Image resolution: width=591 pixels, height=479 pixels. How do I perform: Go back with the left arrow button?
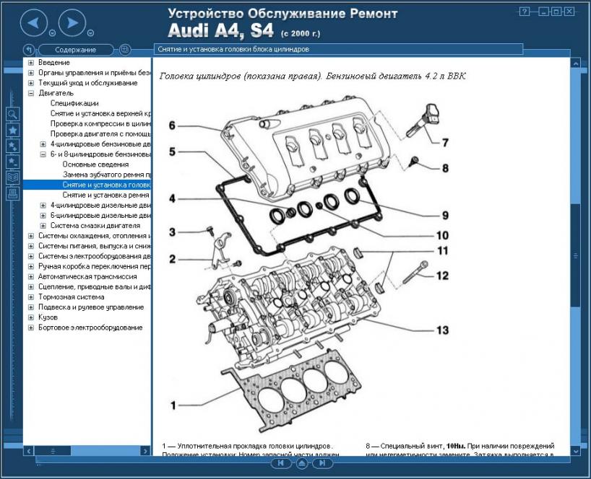[x=33, y=23]
